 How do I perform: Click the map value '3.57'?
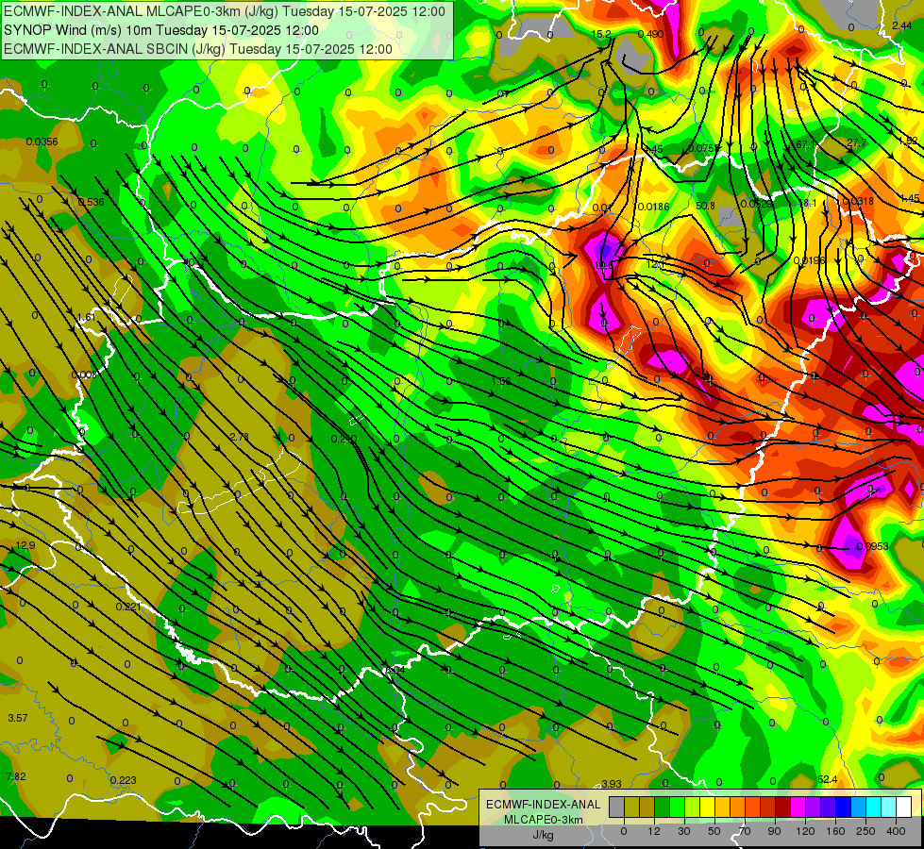click(18, 718)
